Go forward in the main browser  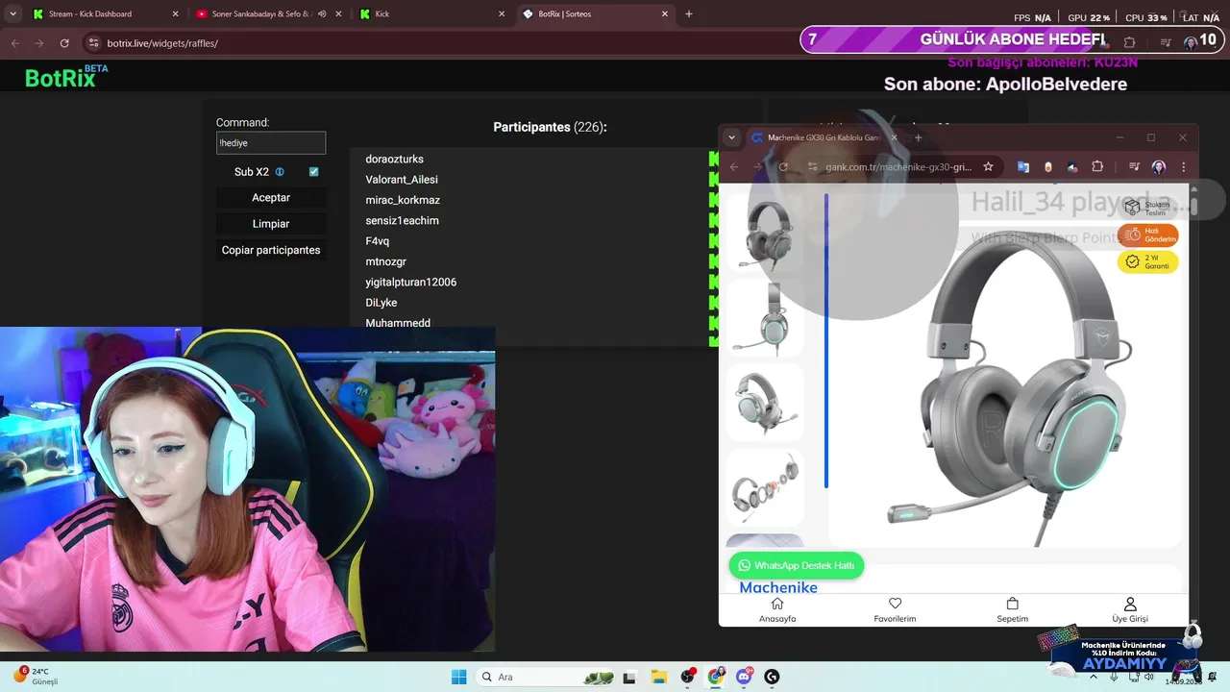pyautogui.click(x=39, y=43)
